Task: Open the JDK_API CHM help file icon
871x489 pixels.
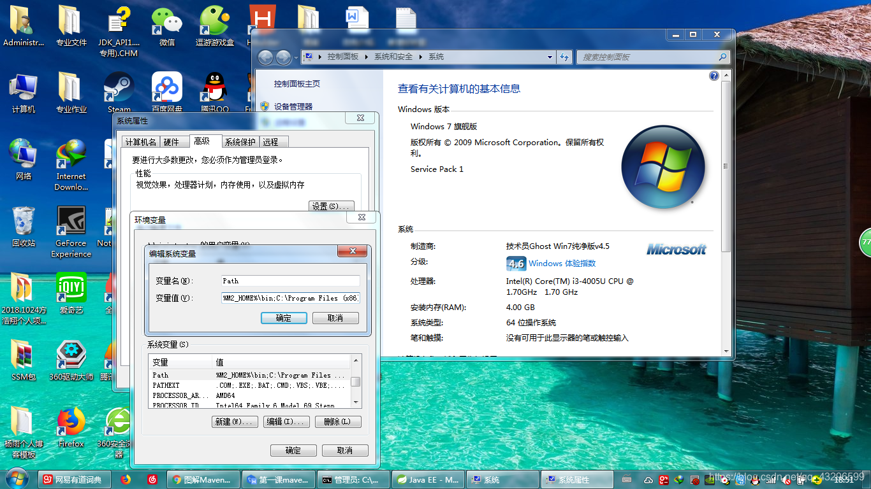Action: 119,31
